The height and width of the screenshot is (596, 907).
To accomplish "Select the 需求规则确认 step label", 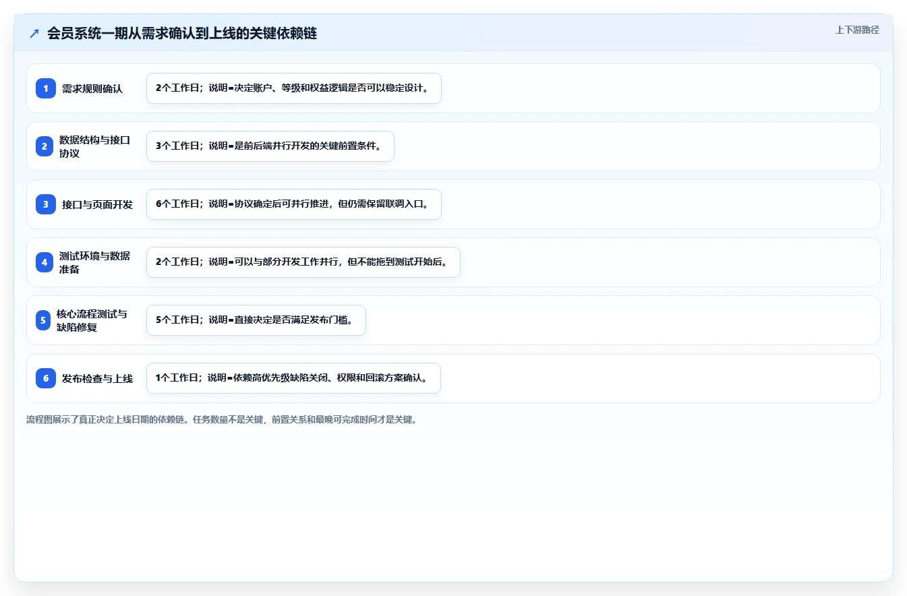I will tap(92, 88).
